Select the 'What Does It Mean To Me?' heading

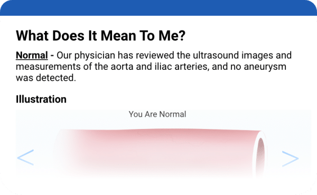(100, 35)
